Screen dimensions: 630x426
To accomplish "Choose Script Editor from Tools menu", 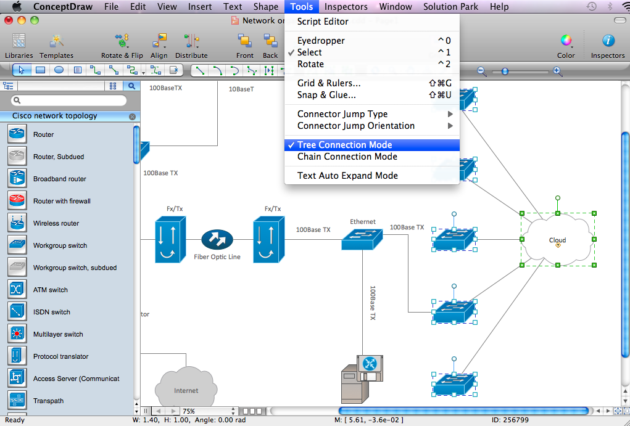I will pos(323,22).
